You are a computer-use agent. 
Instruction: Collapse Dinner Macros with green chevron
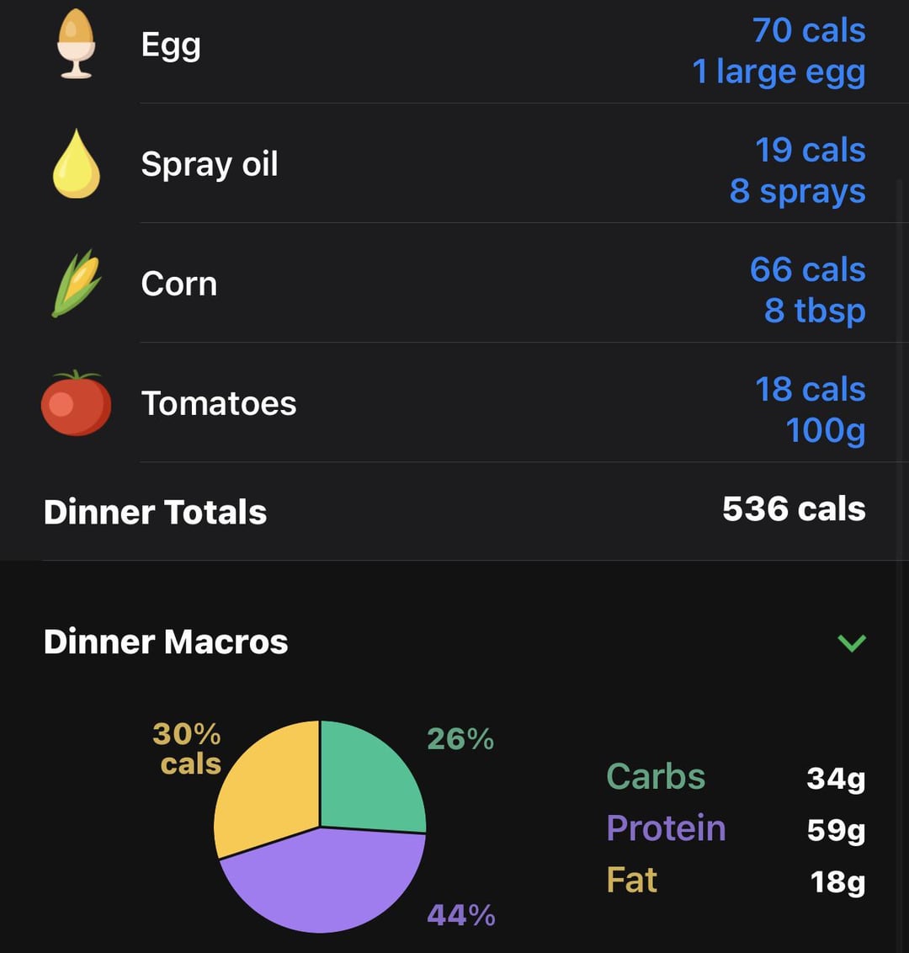pos(851,642)
